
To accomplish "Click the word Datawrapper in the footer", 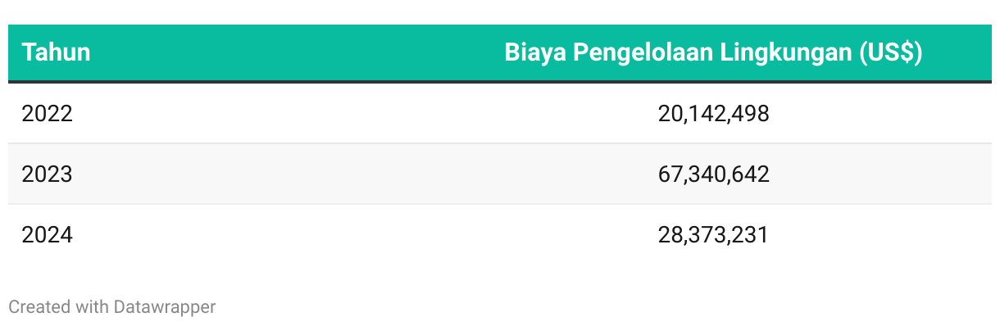I will click(165, 307).
